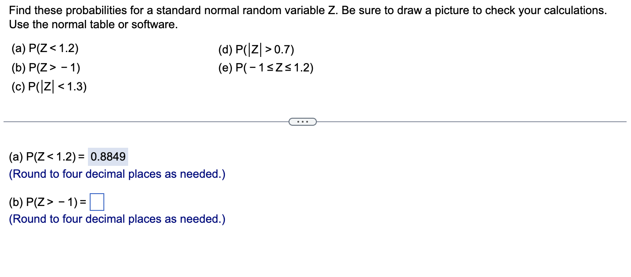Collapse the question area using the ellipsis control
The height and width of the screenshot is (277, 631).
[303, 121]
